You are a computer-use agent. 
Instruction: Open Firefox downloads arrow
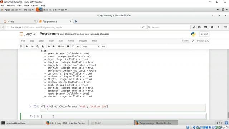click(x=212, y=27)
